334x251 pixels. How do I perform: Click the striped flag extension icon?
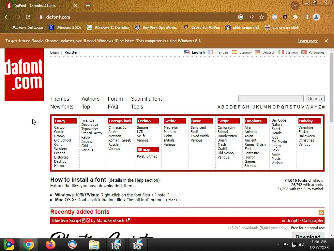pos(275,17)
